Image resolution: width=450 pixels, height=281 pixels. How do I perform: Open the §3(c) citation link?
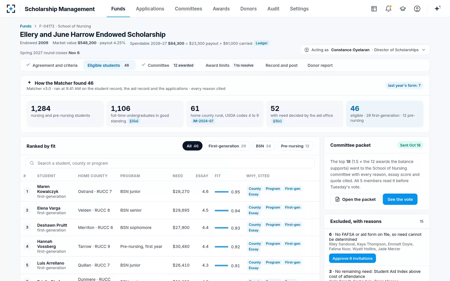pyautogui.click(x=277, y=121)
